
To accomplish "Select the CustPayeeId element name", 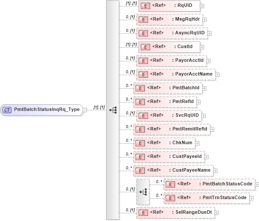I will 187,156.
